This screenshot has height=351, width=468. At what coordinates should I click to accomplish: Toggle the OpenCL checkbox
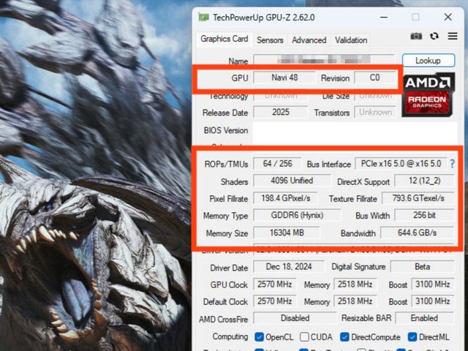pyautogui.click(x=259, y=337)
